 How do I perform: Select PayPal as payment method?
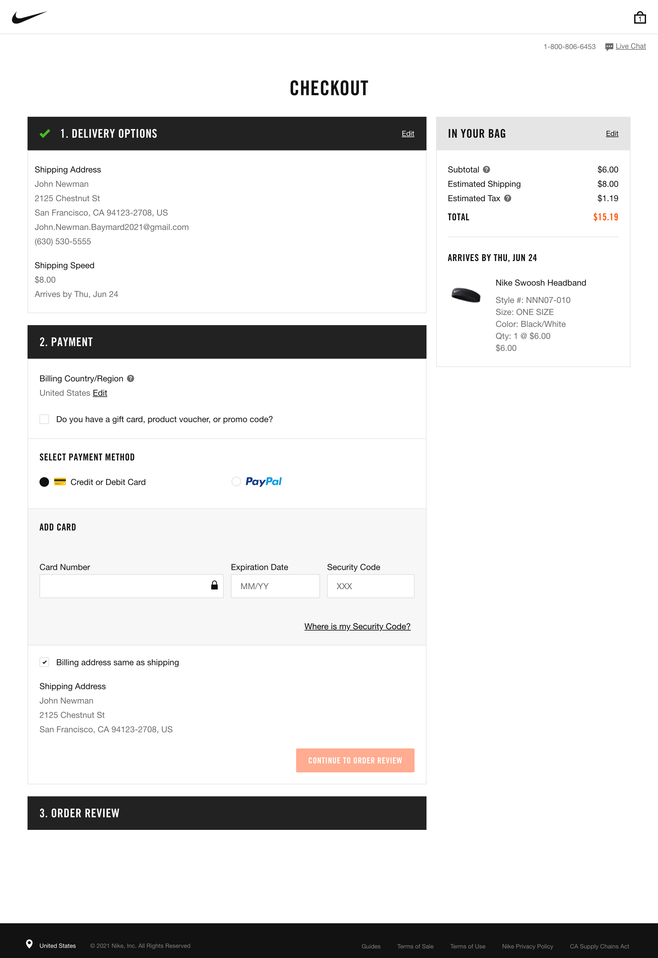coord(236,481)
